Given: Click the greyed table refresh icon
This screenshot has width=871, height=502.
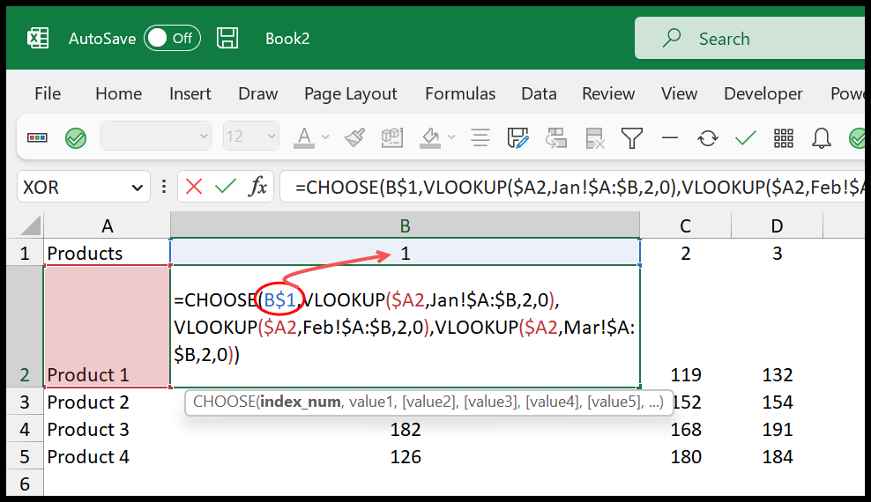Looking at the screenshot, I should [556, 137].
